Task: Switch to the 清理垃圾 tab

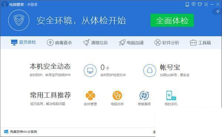Action: 95,43
